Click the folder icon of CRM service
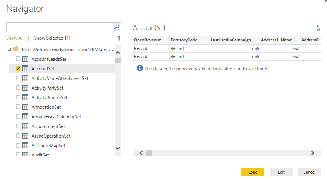 (x=16, y=50)
